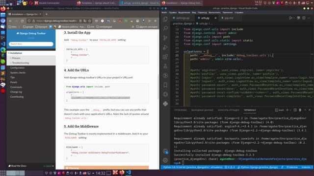This screenshot has height=176, width=314.
Task: Open the Django Debug Toolbar home link
Action: (x=31, y=33)
